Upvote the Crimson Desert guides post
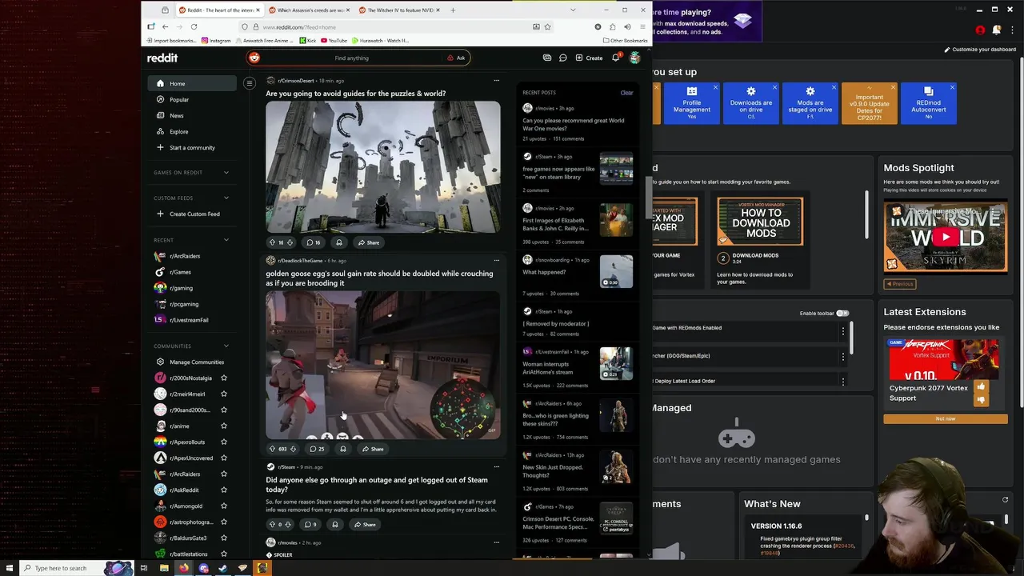Screen dimensions: 1024x576 coord(272,242)
